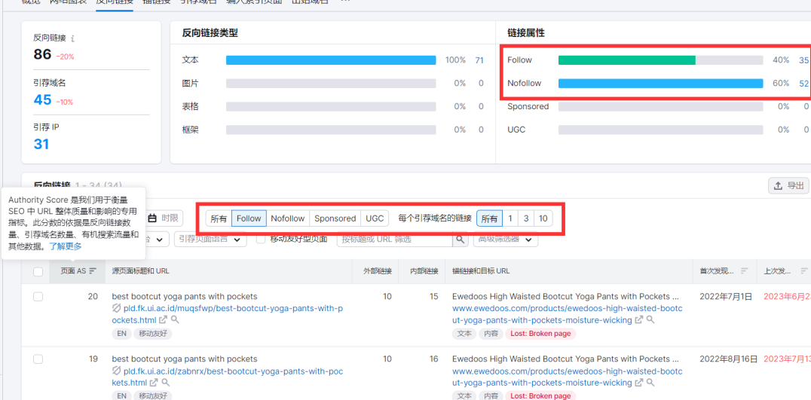Viewport: 811px width, 400px height.
Task: Select the Nofollow link attribute filter
Action: (288, 218)
